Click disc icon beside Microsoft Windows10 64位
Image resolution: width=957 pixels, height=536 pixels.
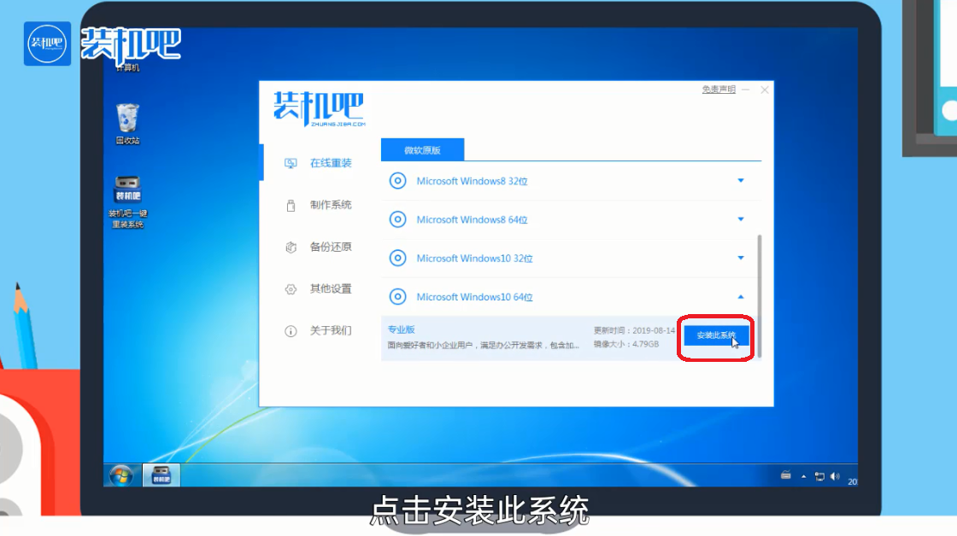[397, 296]
